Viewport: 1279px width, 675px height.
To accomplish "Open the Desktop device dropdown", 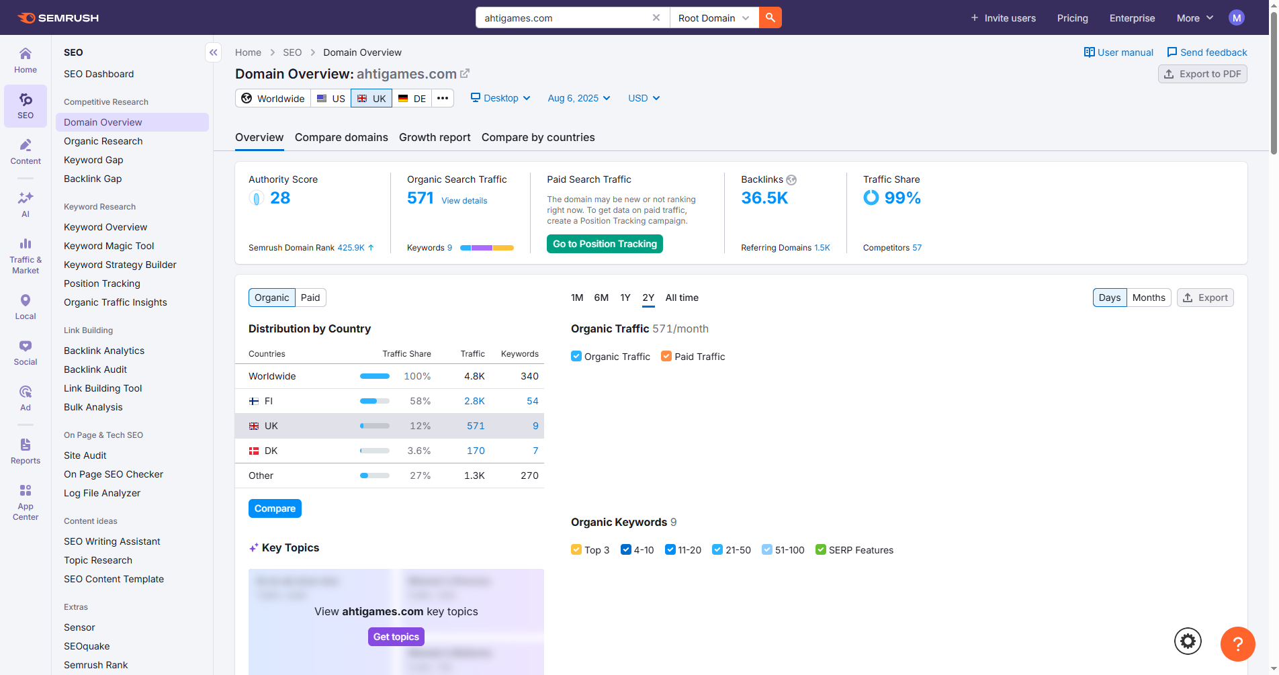I will [x=500, y=98].
